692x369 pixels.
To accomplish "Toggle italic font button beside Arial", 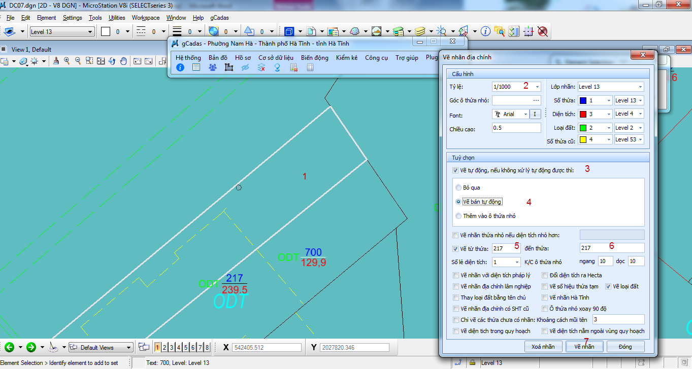I will click(535, 114).
